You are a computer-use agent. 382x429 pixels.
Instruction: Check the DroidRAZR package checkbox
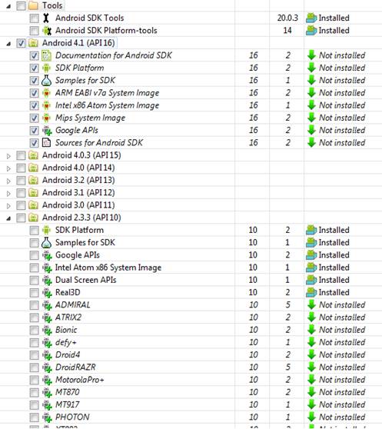pyautogui.click(x=34, y=367)
